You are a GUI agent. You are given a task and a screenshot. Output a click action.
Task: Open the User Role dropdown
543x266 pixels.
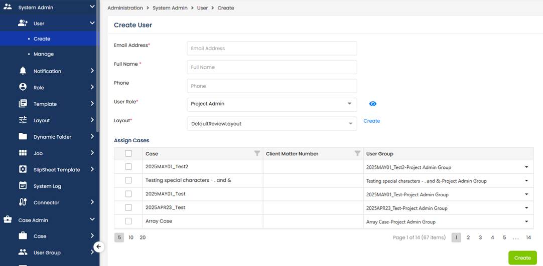(x=272, y=104)
